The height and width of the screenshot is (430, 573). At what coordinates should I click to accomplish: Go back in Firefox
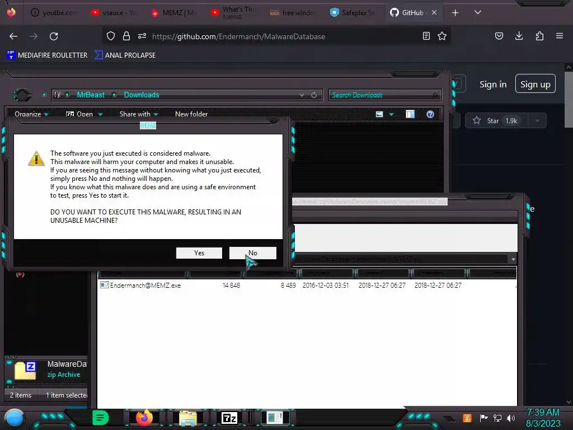[13, 36]
